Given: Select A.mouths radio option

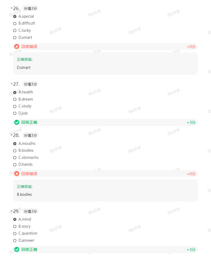Looking at the screenshot, I should point(15,144).
